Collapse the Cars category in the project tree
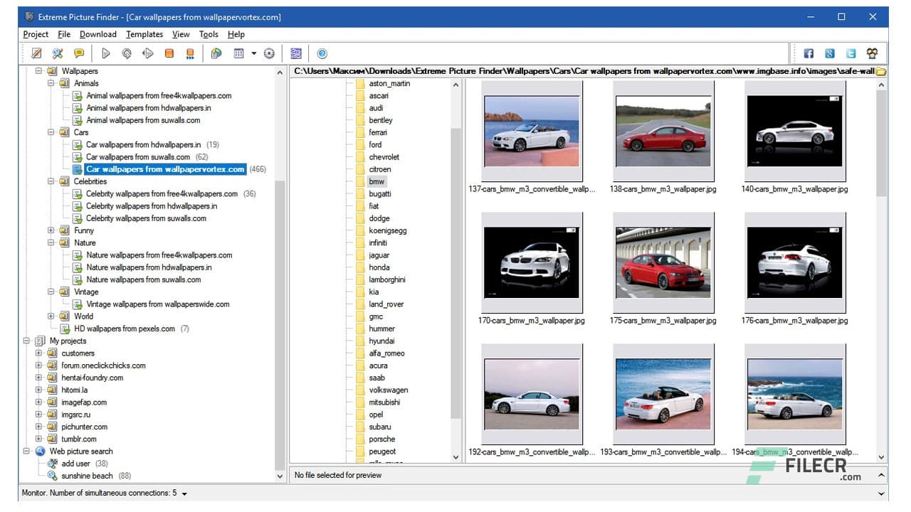 click(x=49, y=132)
